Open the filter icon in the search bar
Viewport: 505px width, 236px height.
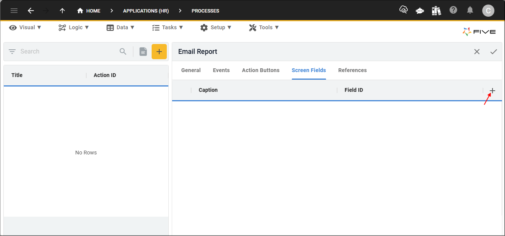[12, 51]
